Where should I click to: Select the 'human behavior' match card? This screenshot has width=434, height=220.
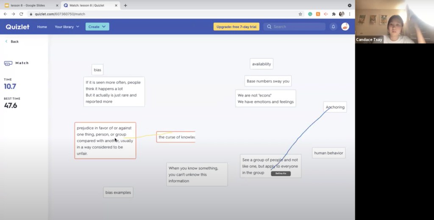coord(328,153)
